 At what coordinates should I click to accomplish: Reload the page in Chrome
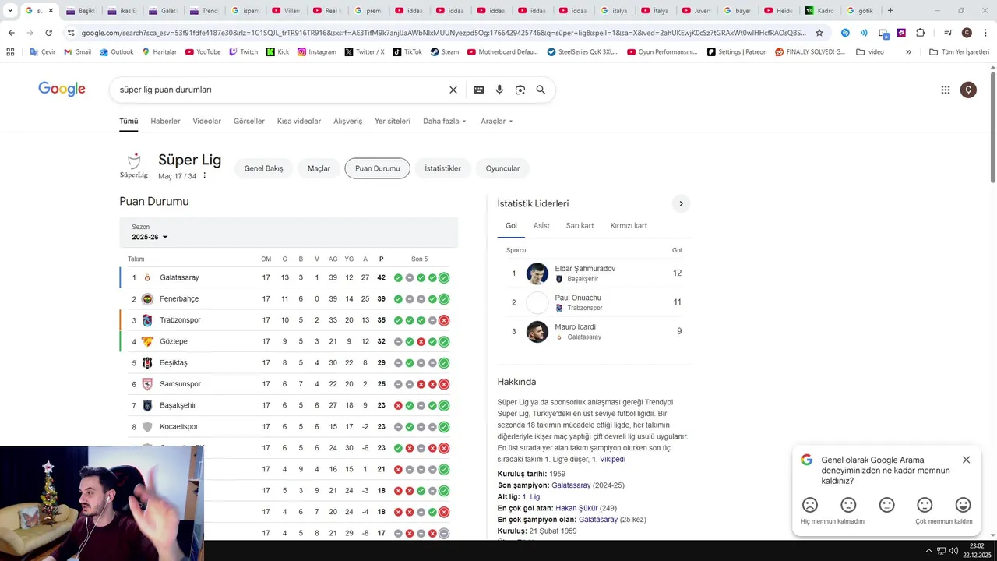[x=48, y=33]
